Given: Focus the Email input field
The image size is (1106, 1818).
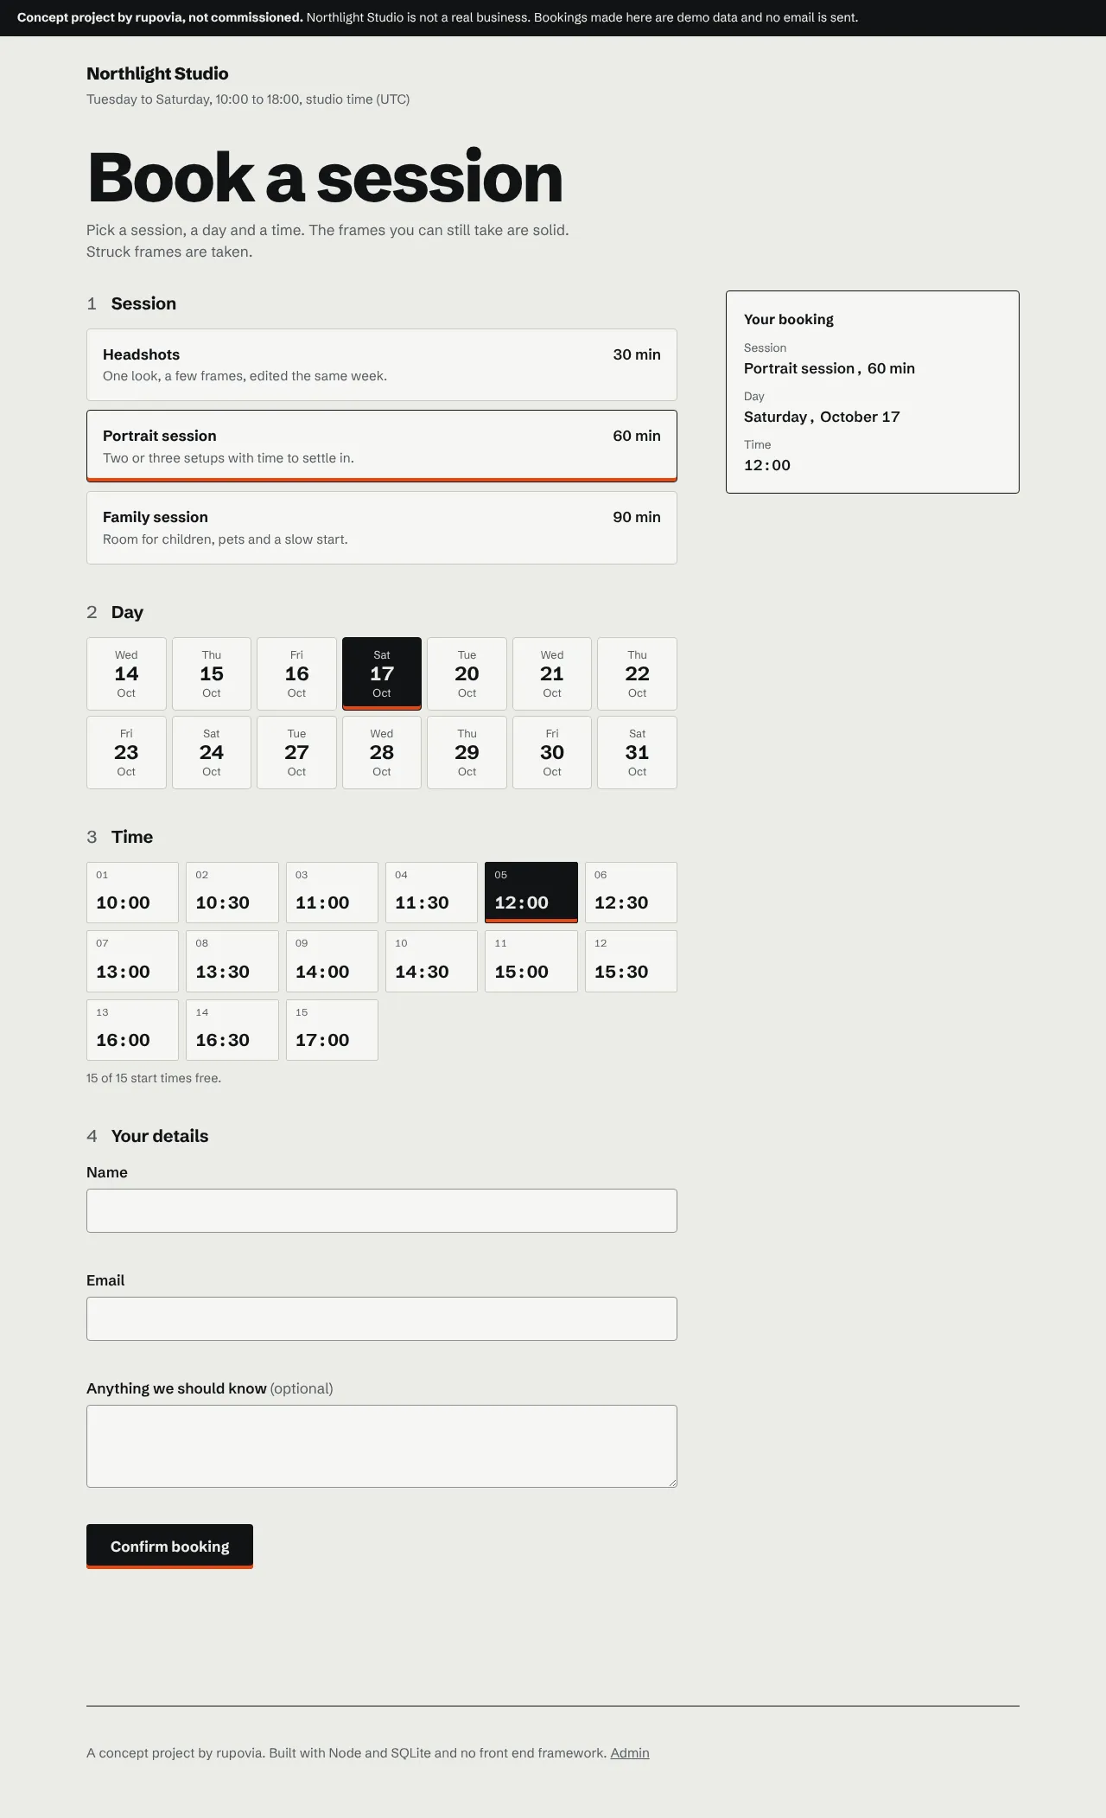Looking at the screenshot, I should tap(381, 1318).
